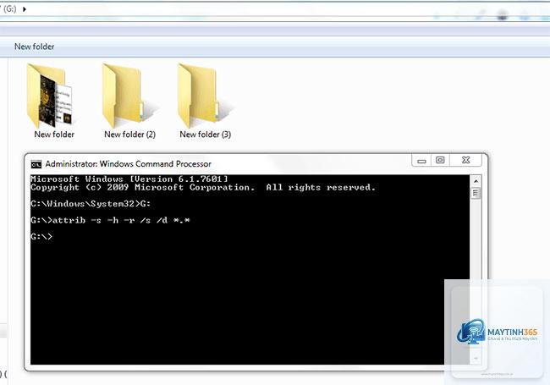This screenshot has width=550, height=385.
Task: Click the Microsoft Windows version line
Action: (x=129, y=179)
